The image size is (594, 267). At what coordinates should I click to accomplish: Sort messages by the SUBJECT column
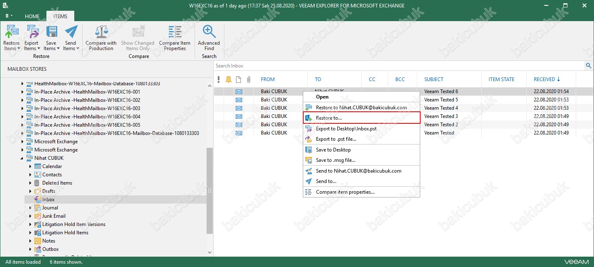tap(434, 79)
